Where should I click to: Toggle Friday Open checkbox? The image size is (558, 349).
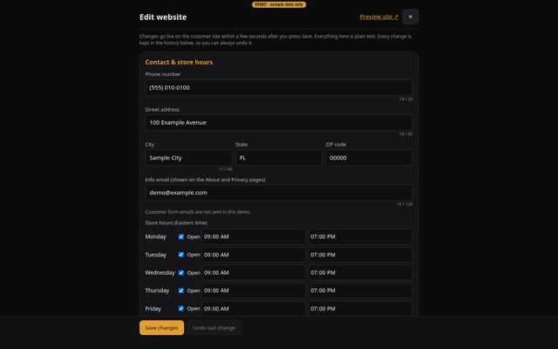coord(181,309)
